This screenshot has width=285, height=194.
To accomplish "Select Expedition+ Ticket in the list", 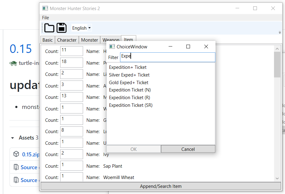I will 128,67.
